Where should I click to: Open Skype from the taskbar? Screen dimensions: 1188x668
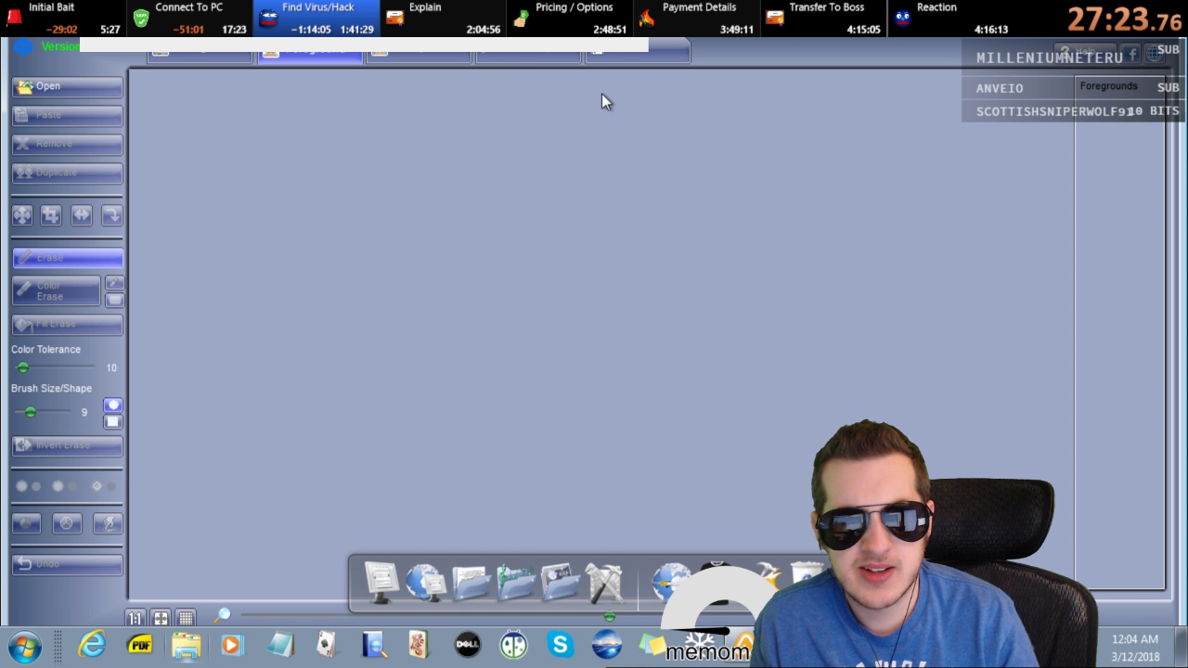560,645
